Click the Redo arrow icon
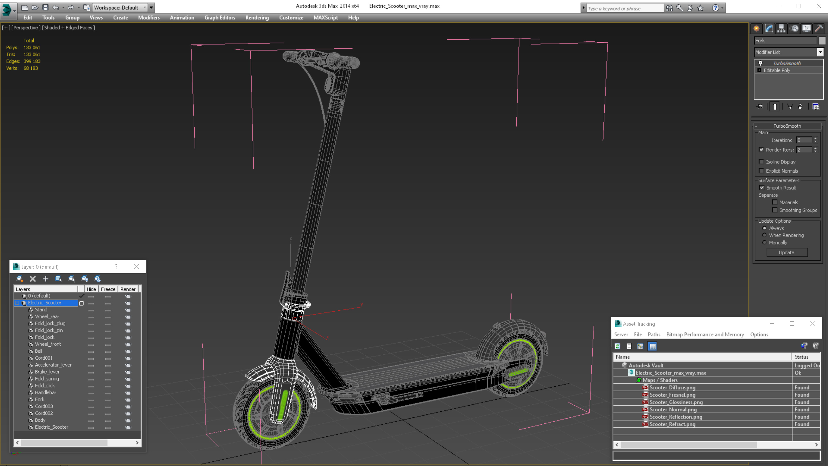 71,7
